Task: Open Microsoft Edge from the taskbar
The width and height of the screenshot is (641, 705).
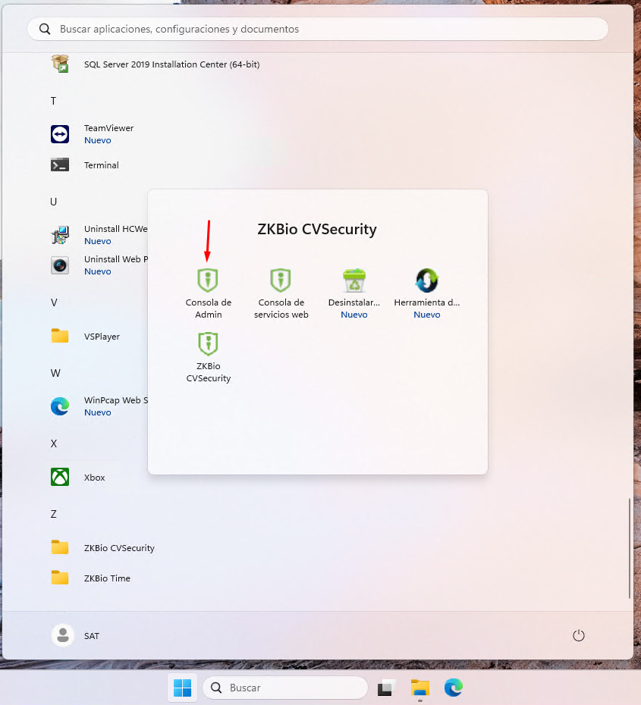Action: click(454, 688)
